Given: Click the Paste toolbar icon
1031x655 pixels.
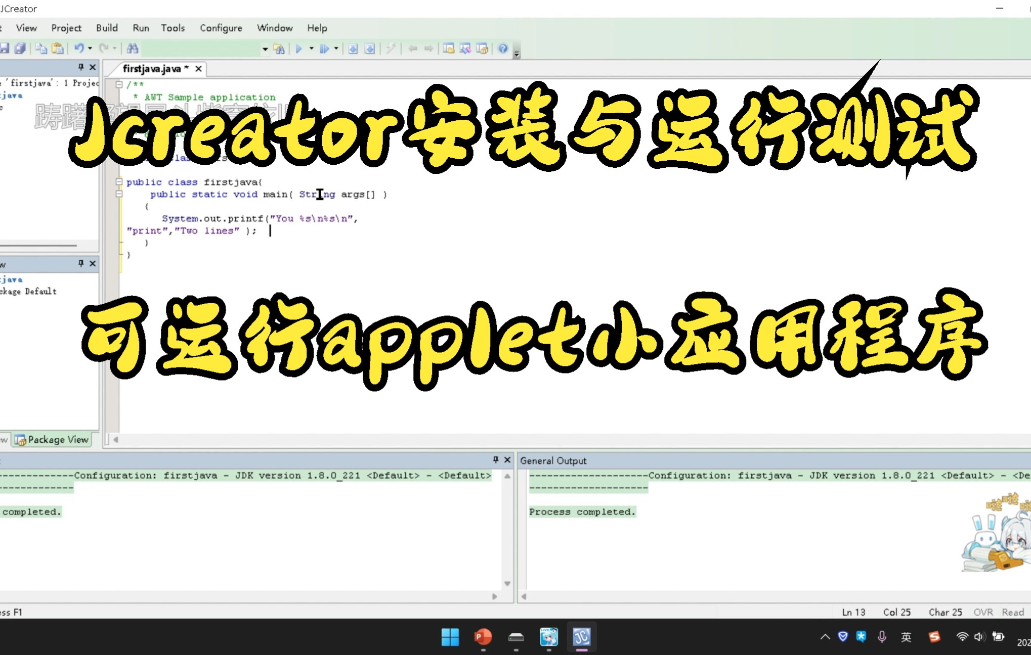Looking at the screenshot, I should [x=58, y=49].
